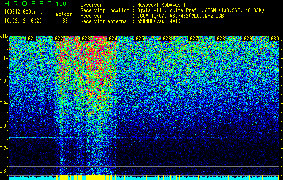Click the "Receiver" field label
Image resolution: width=283 pixels, height=180 pixels.
click(x=91, y=16)
